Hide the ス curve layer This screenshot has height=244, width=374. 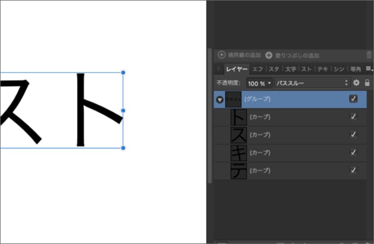[353, 134]
